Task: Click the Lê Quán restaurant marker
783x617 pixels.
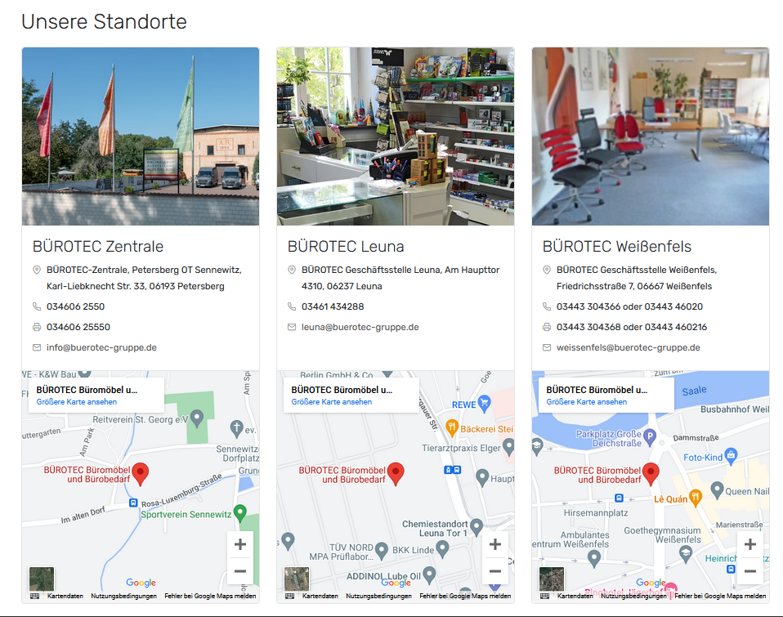Action: 695,496
